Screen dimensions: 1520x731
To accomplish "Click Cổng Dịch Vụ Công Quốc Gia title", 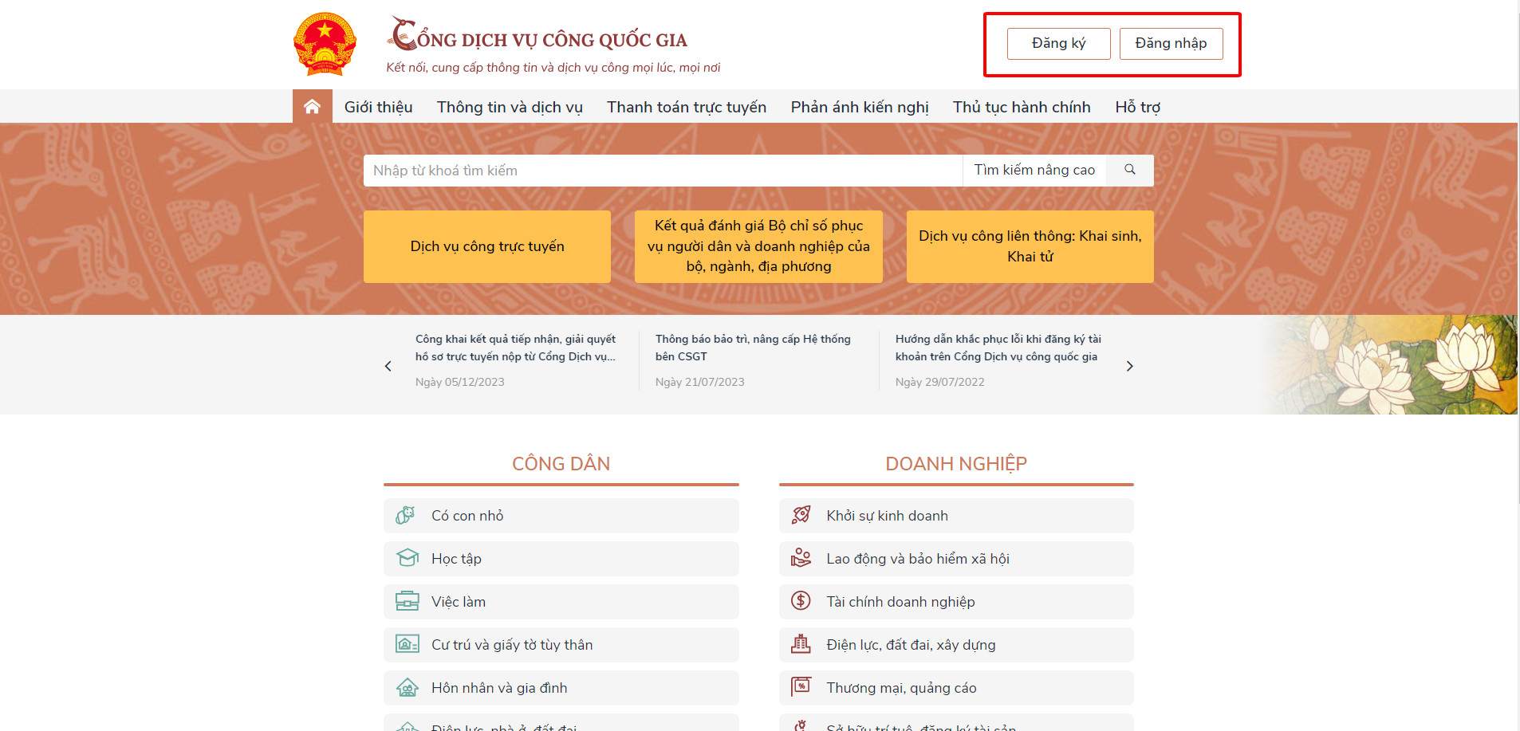I will (538, 35).
